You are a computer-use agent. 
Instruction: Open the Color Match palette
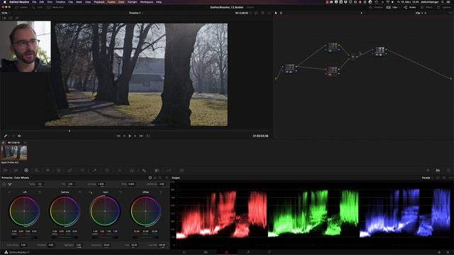[x=16, y=171]
